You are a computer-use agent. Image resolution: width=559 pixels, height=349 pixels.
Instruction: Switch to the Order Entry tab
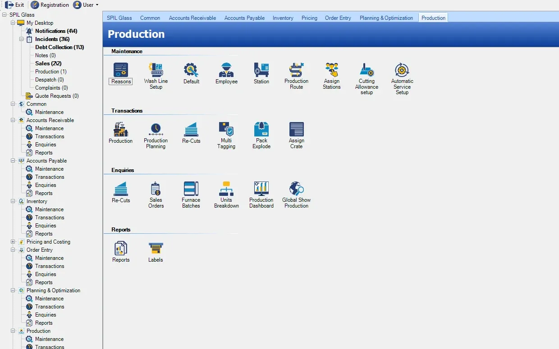338,18
